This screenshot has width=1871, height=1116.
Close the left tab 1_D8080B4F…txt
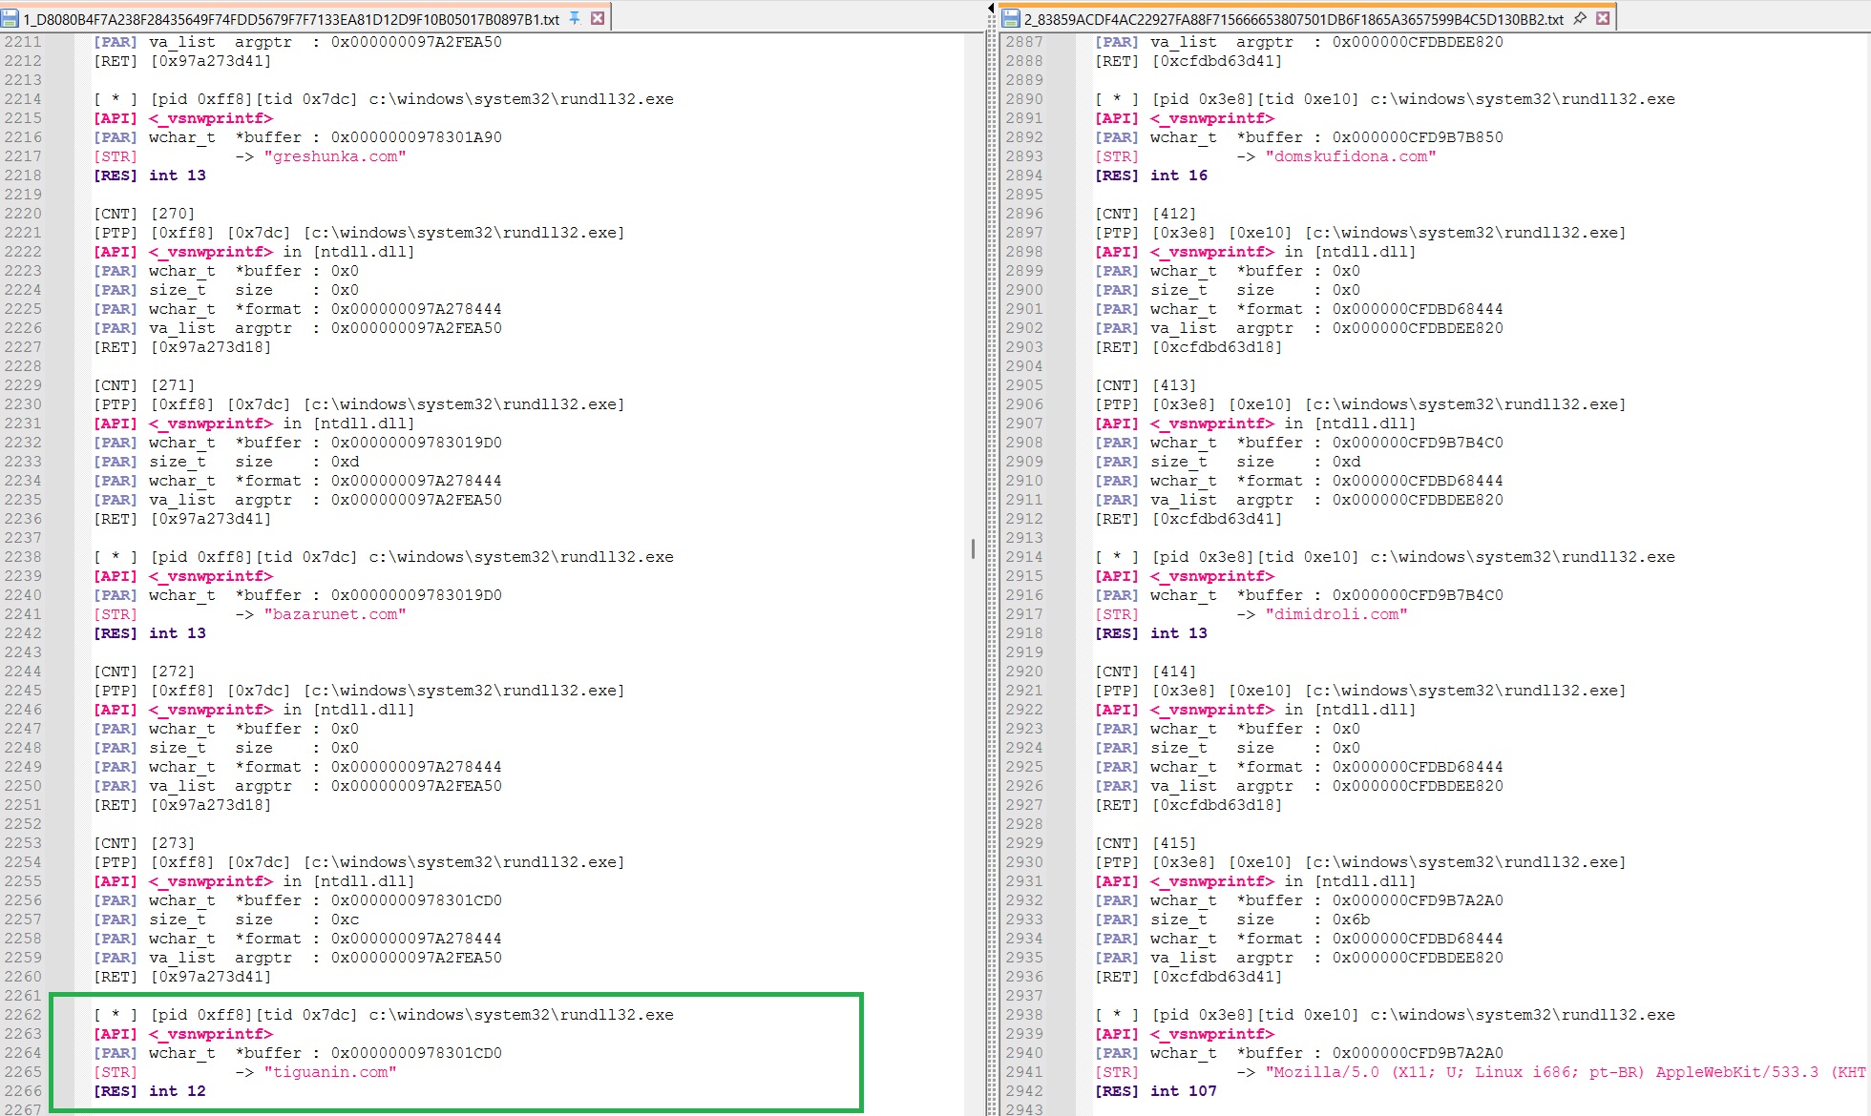point(598,18)
